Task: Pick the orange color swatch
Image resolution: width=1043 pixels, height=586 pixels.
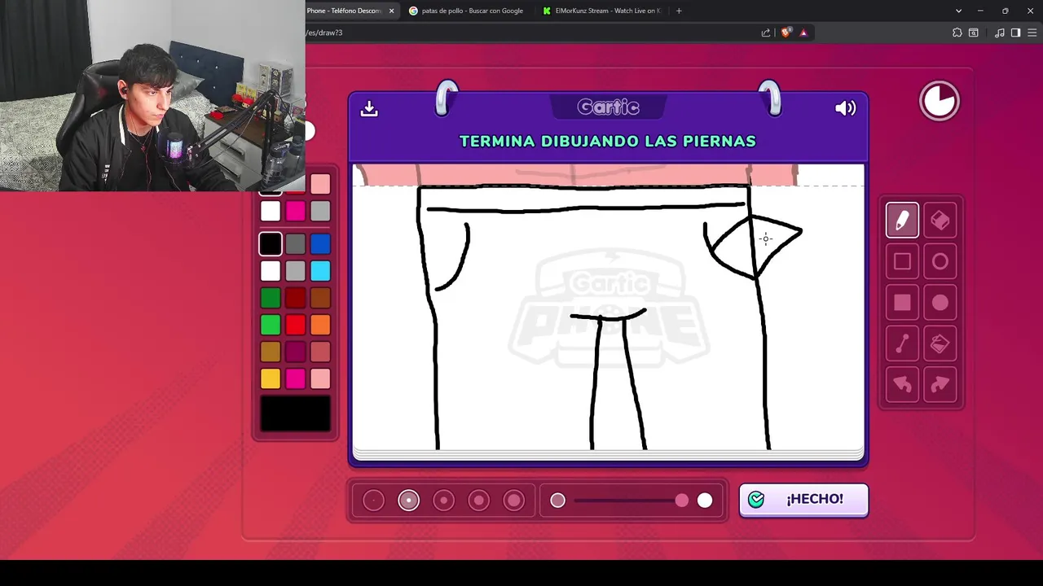Action: (320, 325)
